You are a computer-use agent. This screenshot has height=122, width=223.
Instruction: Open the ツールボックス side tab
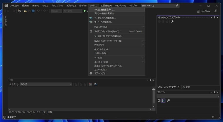pyautogui.click(x=5, y=21)
